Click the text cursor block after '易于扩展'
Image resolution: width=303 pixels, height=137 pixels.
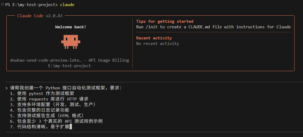(x=71, y=127)
